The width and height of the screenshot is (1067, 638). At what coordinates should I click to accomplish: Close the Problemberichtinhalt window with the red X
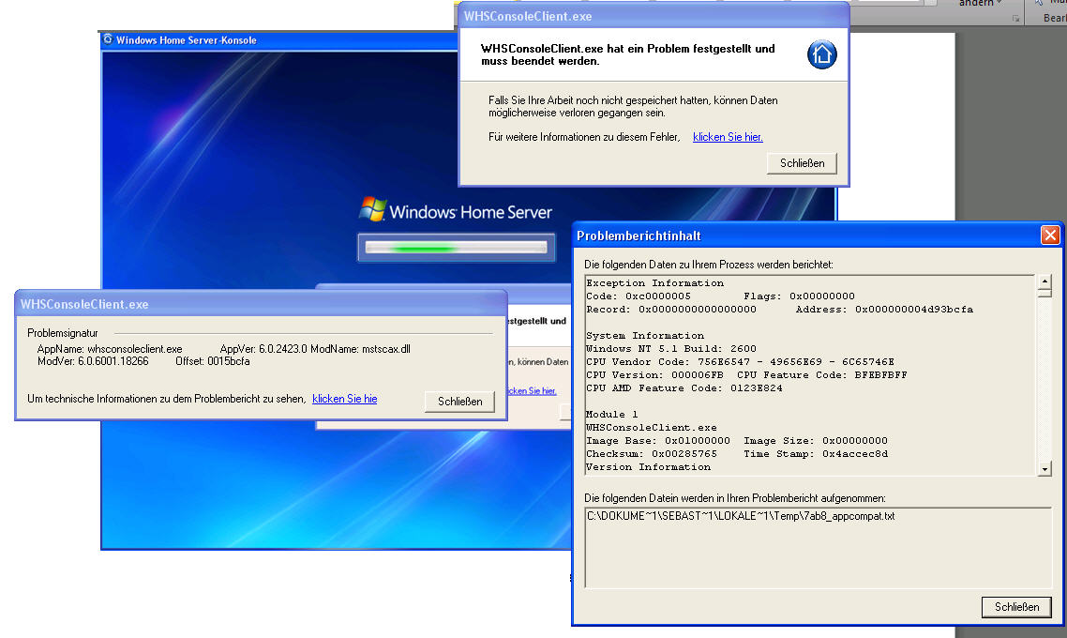[1050, 235]
